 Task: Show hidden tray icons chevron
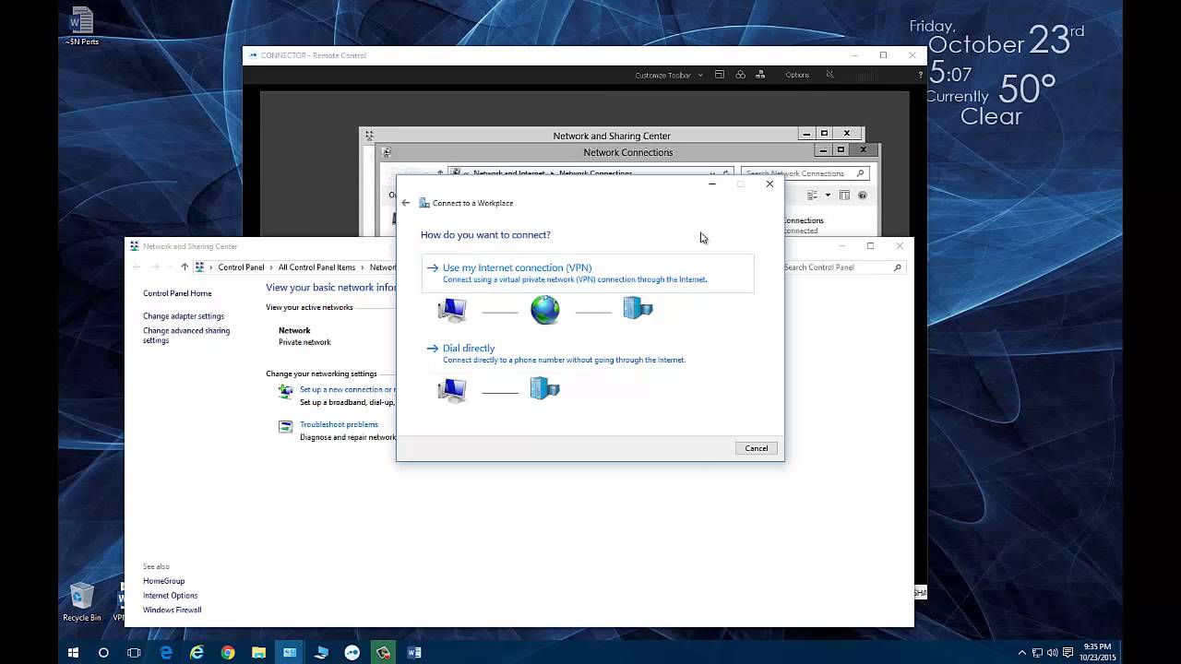click(x=1021, y=653)
